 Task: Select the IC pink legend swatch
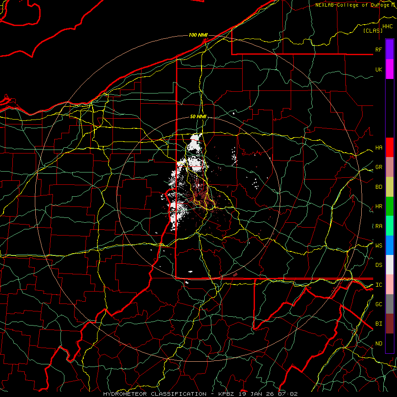[390, 285]
